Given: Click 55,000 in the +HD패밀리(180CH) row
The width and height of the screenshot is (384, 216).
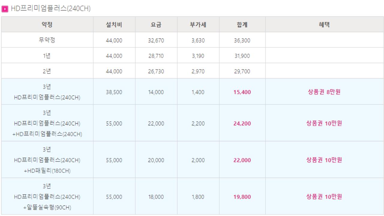Looking at the screenshot, I should pyautogui.click(x=114, y=160).
